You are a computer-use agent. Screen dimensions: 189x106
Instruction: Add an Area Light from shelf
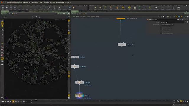click(105, 8)
